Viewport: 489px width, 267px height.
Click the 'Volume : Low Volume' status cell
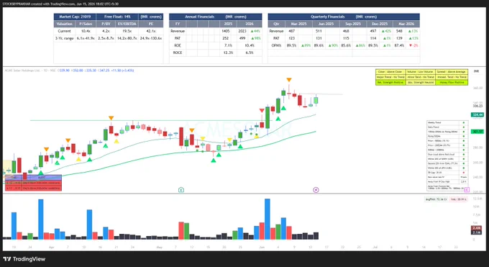pos(421,72)
